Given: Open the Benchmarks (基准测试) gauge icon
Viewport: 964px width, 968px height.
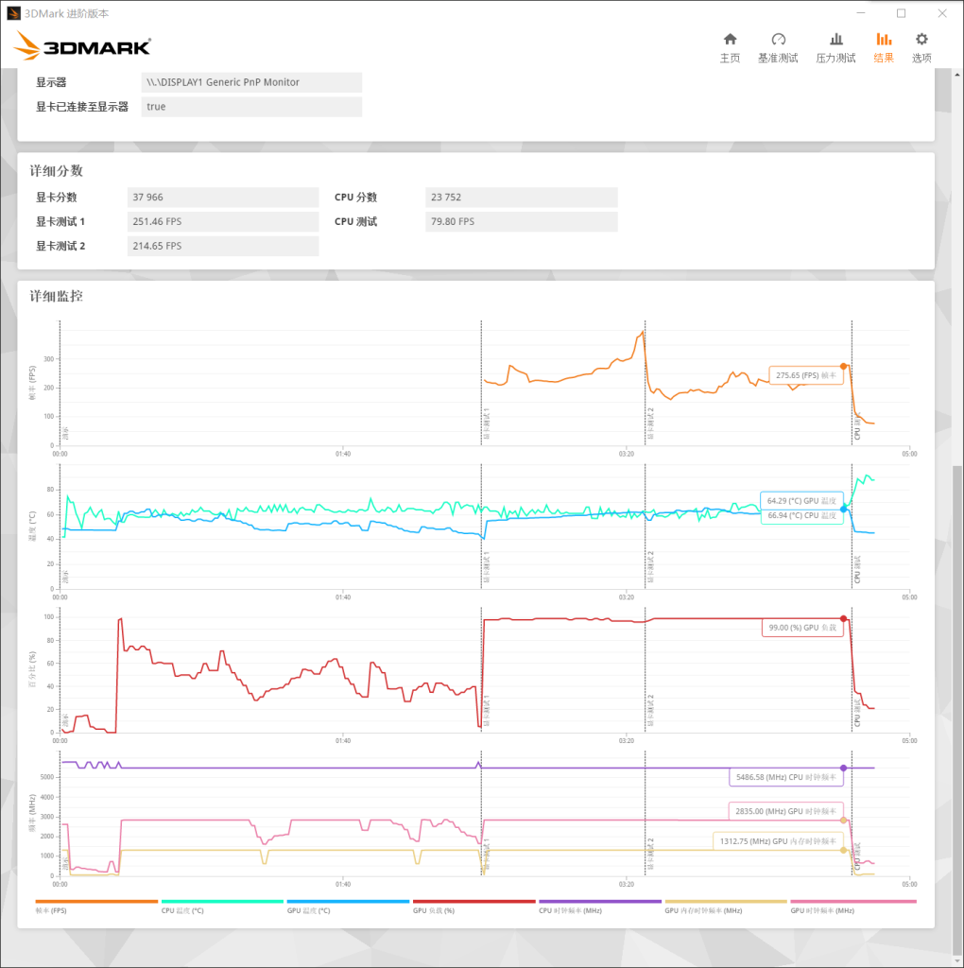Looking at the screenshot, I should coord(778,47).
